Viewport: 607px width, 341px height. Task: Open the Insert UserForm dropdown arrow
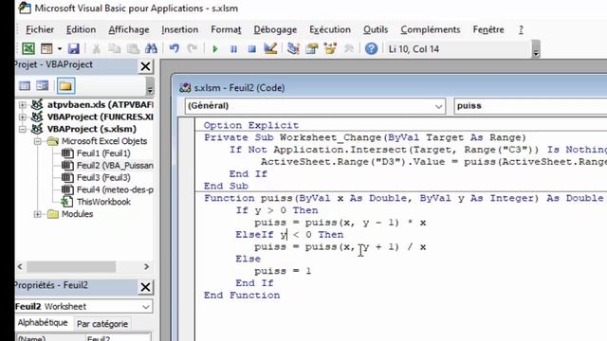(60, 48)
